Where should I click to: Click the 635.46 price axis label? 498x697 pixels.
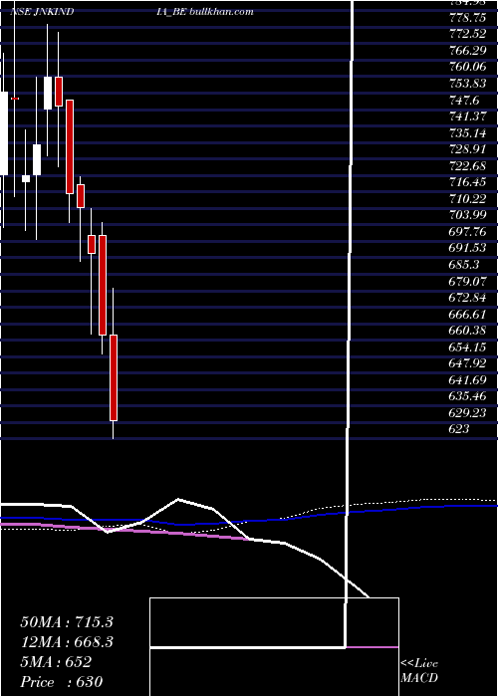pos(467,396)
